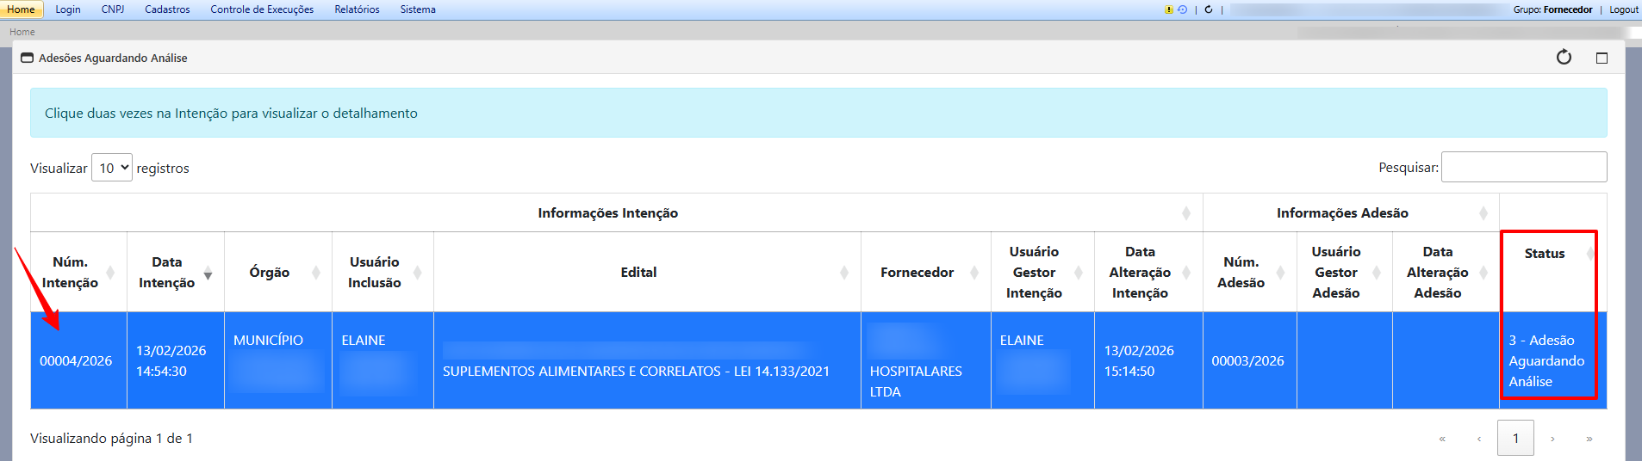The height and width of the screenshot is (461, 1642).
Task: Open the Cadastros menu
Action: click(167, 9)
